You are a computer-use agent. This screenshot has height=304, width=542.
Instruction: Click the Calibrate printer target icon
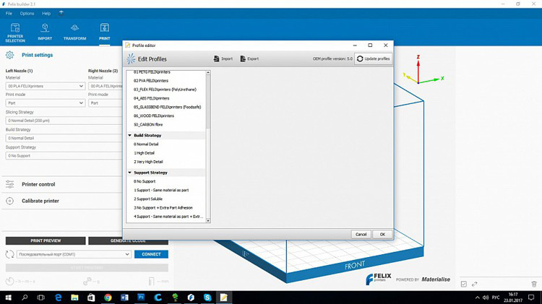[x=9, y=201]
